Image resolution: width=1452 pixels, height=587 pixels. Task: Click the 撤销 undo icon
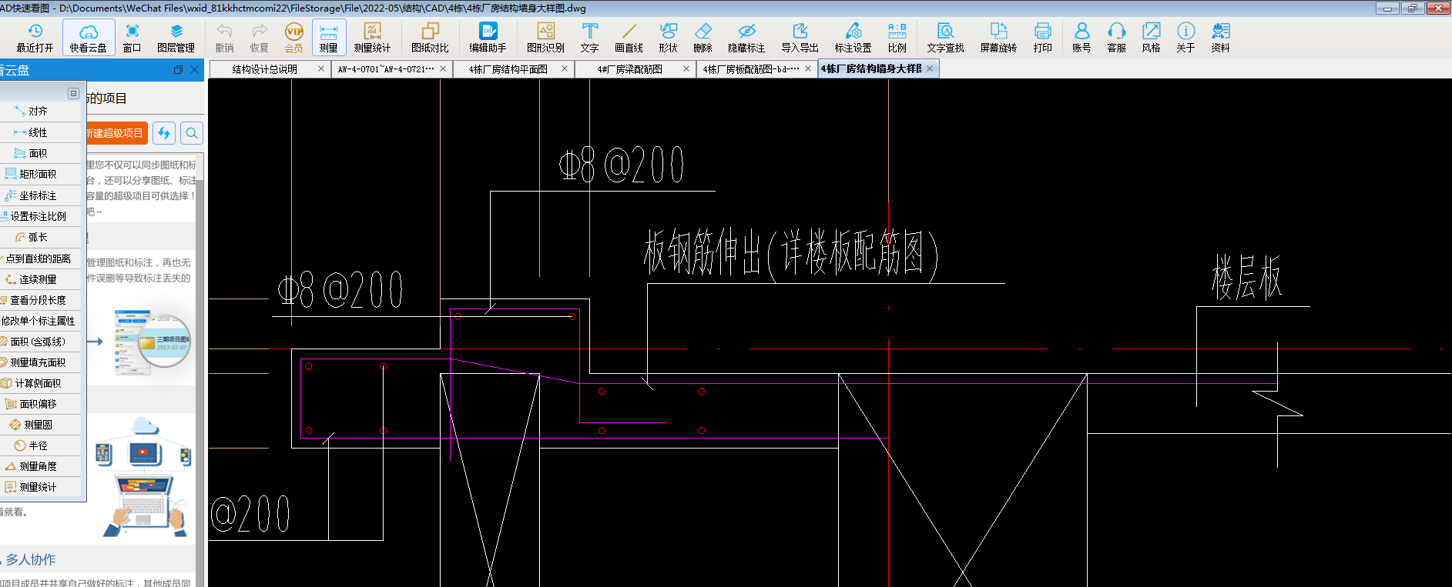pos(225,38)
